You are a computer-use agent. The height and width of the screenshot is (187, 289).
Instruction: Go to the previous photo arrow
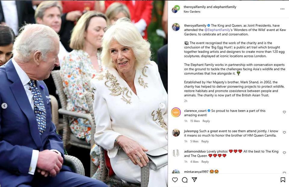(x=5, y=106)
